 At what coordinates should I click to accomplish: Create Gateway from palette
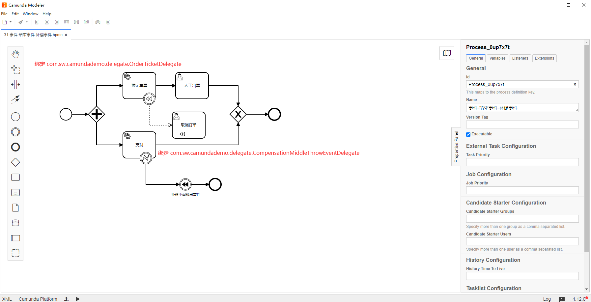[15, 162]
